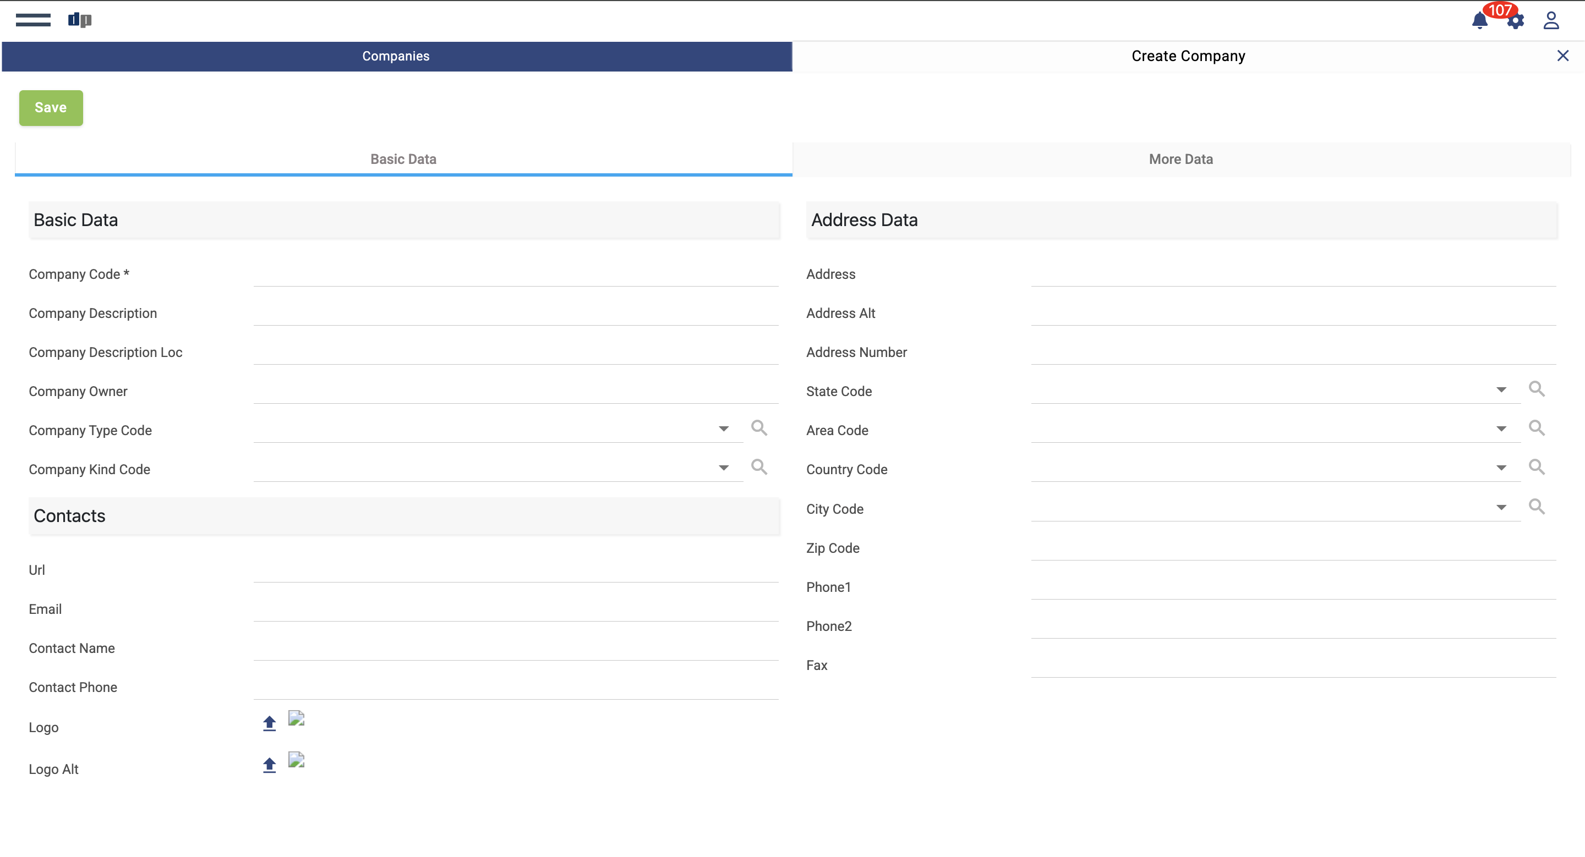Click the Logo Alt upload arrow icon
This screenshot has width=1585, height=857.
[x=269, y=765]
